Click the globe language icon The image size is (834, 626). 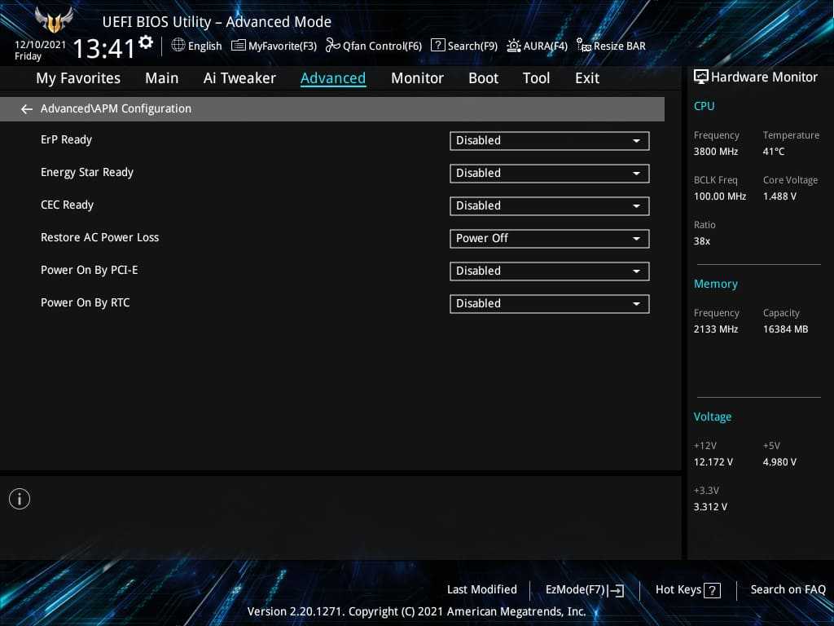coord(178,46)
